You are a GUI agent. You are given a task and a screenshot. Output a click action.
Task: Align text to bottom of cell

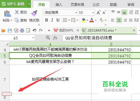[x=124, y=12]
